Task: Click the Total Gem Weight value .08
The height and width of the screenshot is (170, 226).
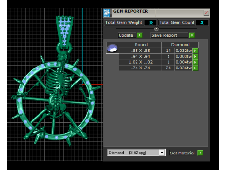Action: coord(150,23)
